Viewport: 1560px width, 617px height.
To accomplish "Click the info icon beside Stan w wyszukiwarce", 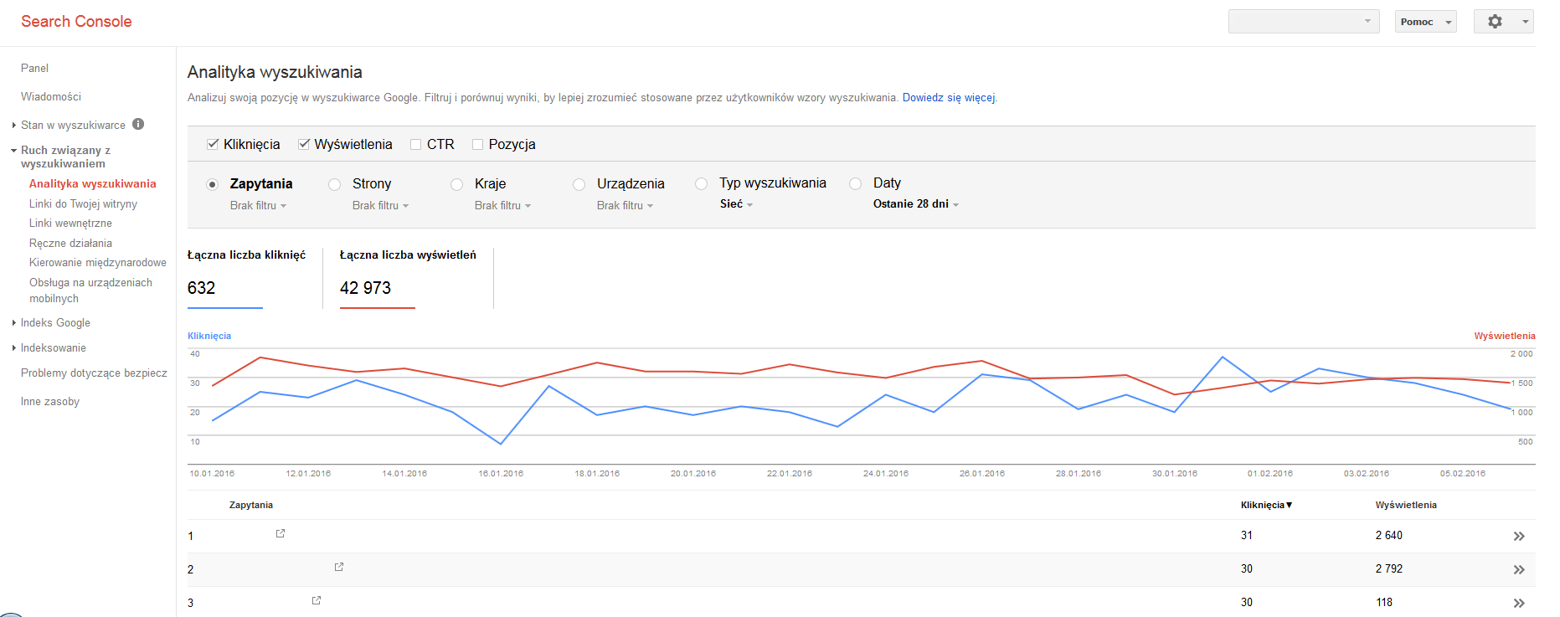I will 138,125.
